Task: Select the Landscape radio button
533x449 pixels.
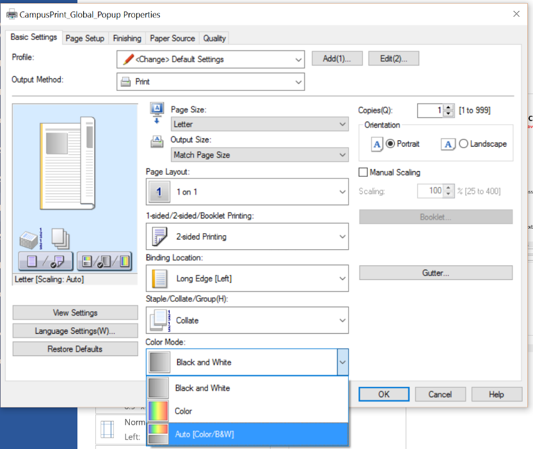Action: (x=463, y=144)
